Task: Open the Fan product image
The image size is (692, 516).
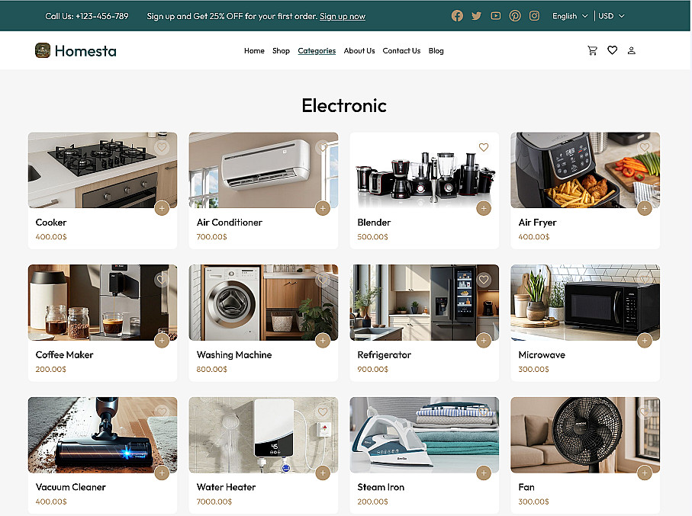Action: coord(585,435)
